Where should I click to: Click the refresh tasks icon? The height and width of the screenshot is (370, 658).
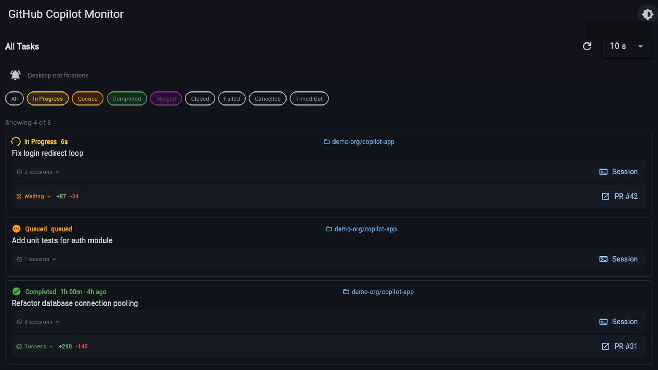[x=587, y=46]
